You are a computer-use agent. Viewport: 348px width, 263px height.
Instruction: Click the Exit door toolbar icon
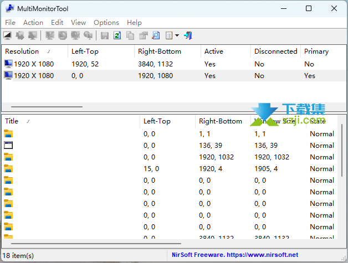tap(188, 35)
